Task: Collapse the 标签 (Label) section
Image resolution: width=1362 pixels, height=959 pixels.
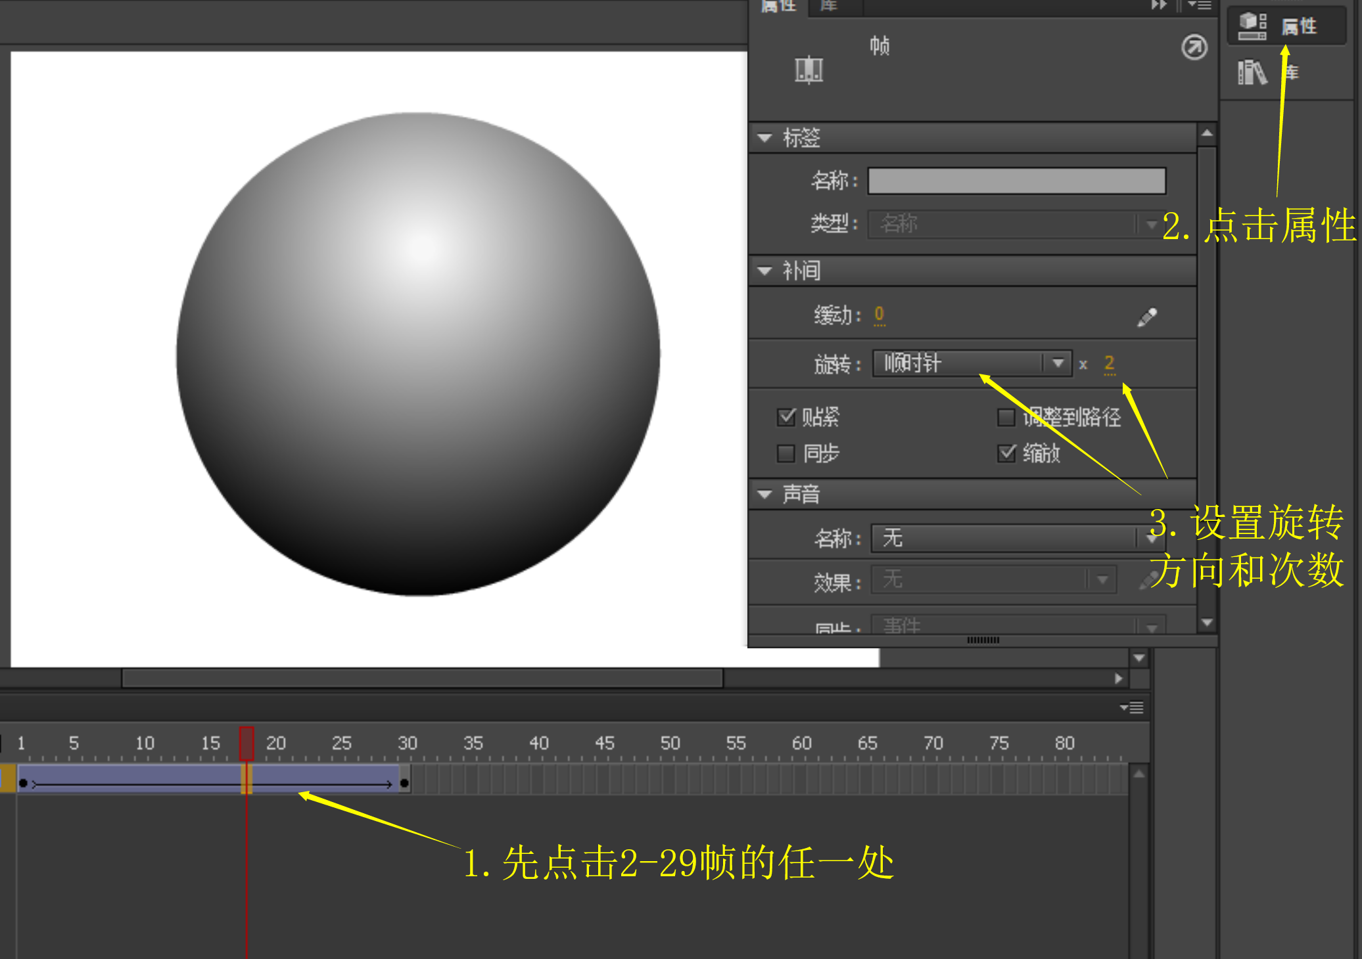Action: coord(764,138)
